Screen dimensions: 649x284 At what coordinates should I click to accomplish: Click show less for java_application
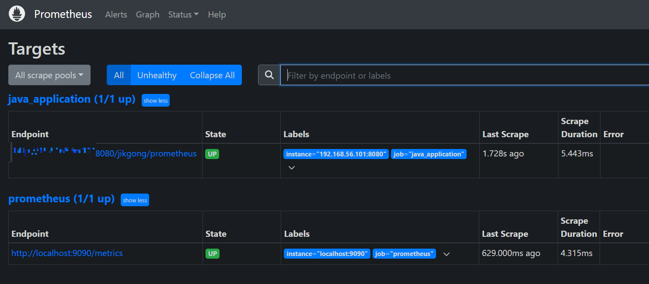click(156, 100)
